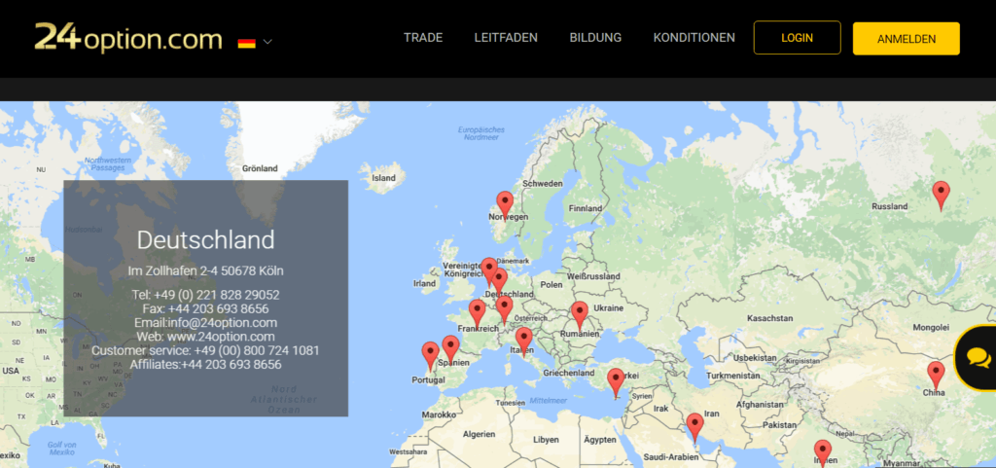Open the LEITFADEN menu item

click(x=506, y=38)
